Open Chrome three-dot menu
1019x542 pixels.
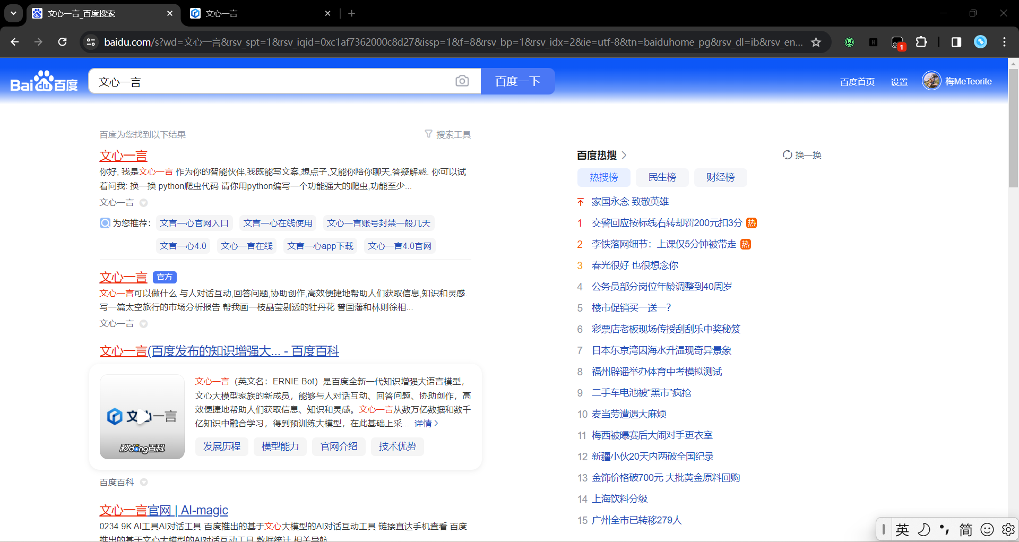pyautogui.click(x=1004, y=42)
